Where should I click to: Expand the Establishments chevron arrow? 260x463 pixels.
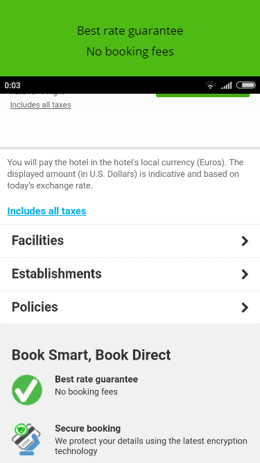point(245,274)
